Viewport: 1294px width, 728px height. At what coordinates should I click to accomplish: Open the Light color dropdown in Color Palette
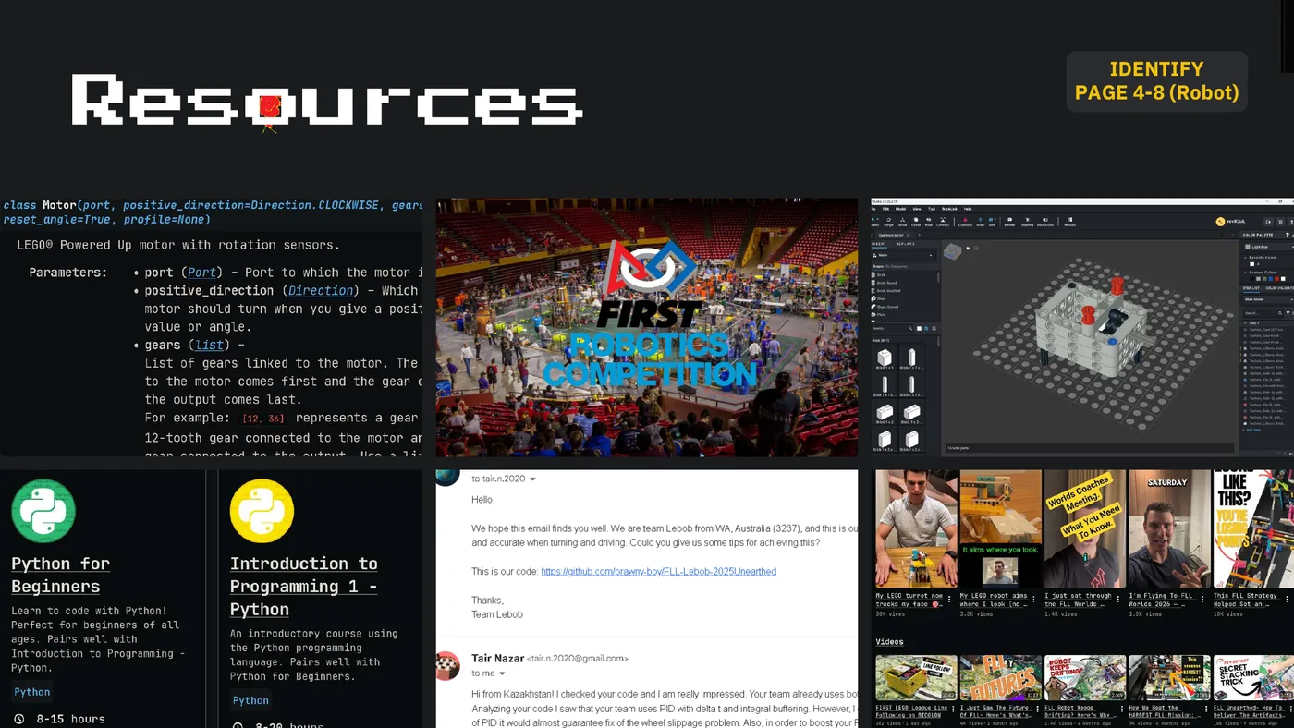pos(1269,247)
